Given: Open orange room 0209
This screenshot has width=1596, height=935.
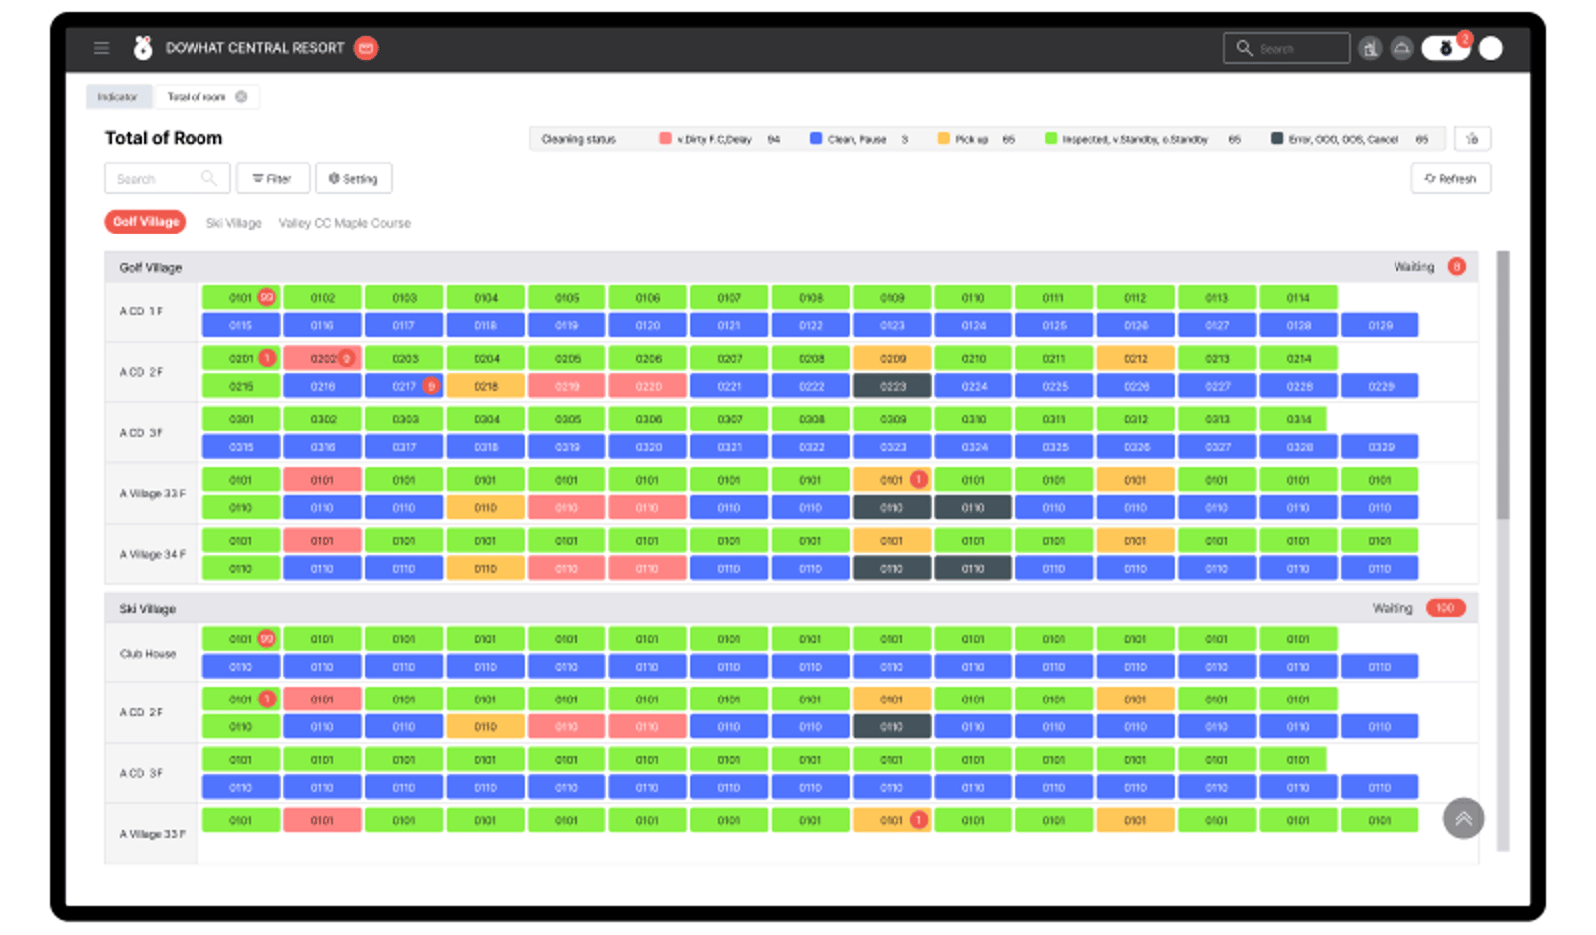Looking at the screenshot, I should (892, 358).
